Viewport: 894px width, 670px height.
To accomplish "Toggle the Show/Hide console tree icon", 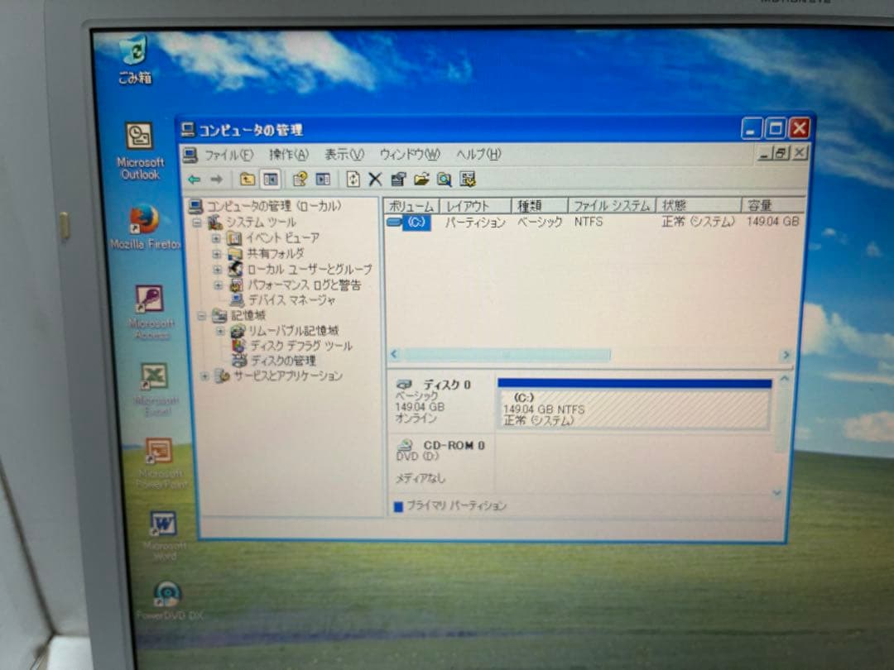I will click(269, 179).
